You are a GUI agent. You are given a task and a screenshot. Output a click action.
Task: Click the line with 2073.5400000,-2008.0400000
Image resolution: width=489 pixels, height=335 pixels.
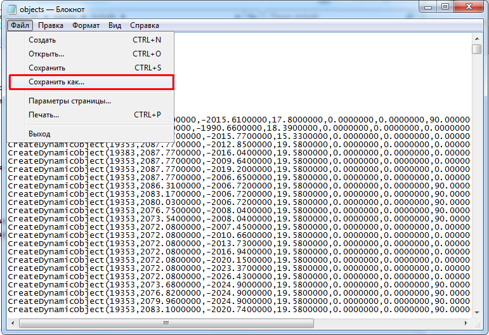pyautogui.click(x=239, y=219)
